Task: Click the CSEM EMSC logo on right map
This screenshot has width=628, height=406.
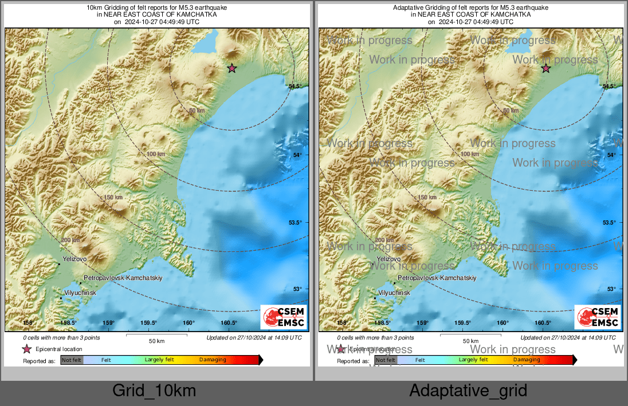Action: (598, 317)
